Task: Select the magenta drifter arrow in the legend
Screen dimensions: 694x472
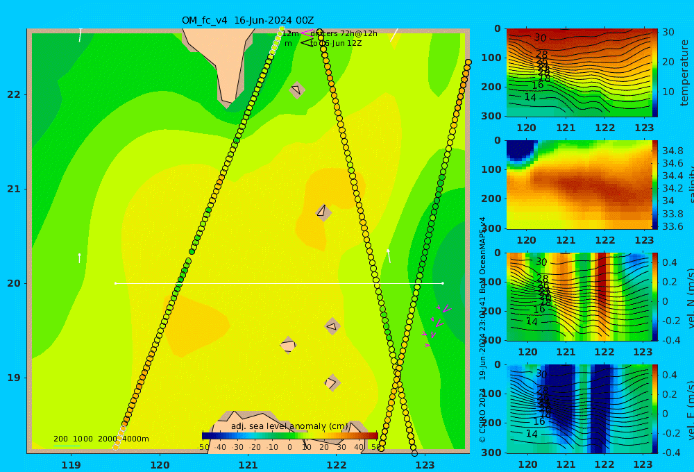Action: [306, 33]
